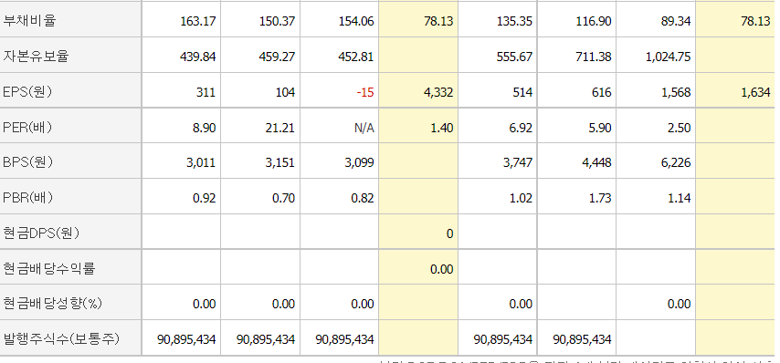Click the 0.00 value in 현금배당수익률 row
Screen dimensions: 780x363
pyautogui.click(x=442, y=270)
